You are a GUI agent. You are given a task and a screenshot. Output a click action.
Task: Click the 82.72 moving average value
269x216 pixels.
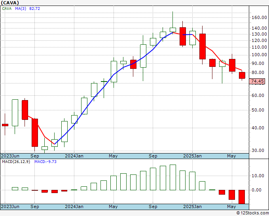point(34,9)
